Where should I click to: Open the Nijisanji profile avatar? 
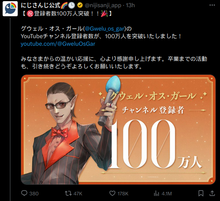point(10,9)
